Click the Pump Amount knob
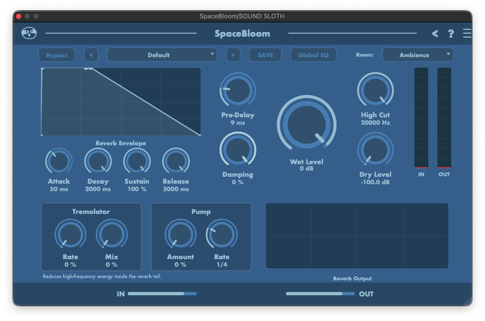 180,235
